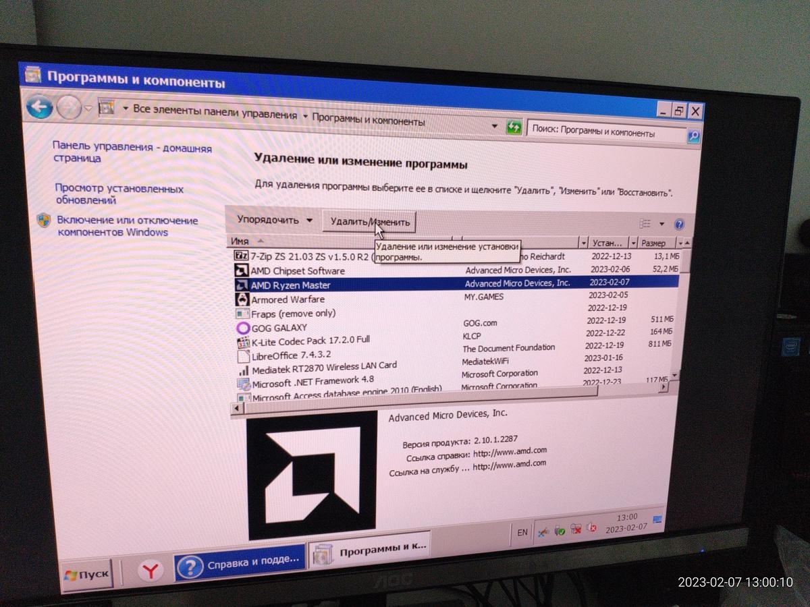
Task: Click the shield icon beside Windows components link
Action: pos(45,221)
